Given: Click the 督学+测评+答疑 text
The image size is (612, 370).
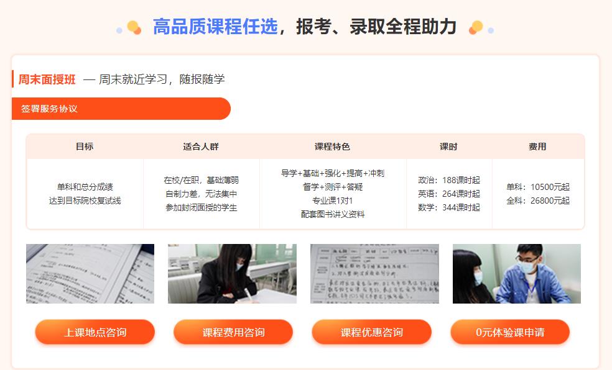Looking at the screenshot, I should pos(333,187).
